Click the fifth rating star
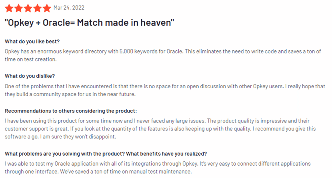Viewport: 332px width, 178px height. pyautogui.click(x=47, y=8)
